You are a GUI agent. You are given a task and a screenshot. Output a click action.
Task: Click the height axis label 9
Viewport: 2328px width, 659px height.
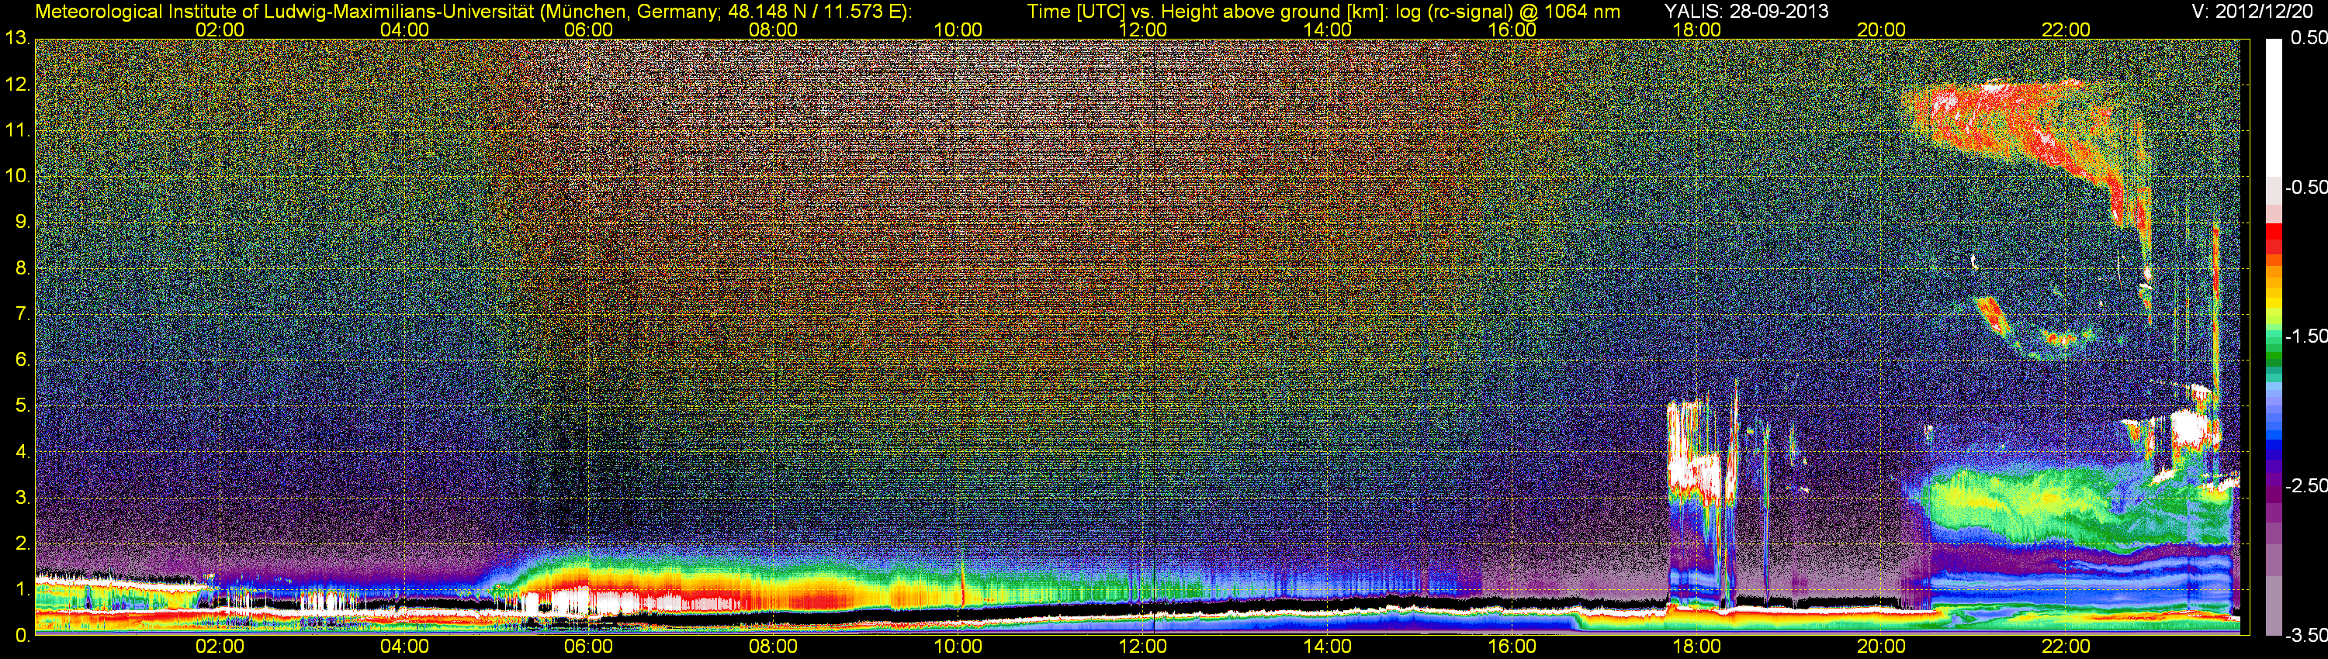coord(22,222)
